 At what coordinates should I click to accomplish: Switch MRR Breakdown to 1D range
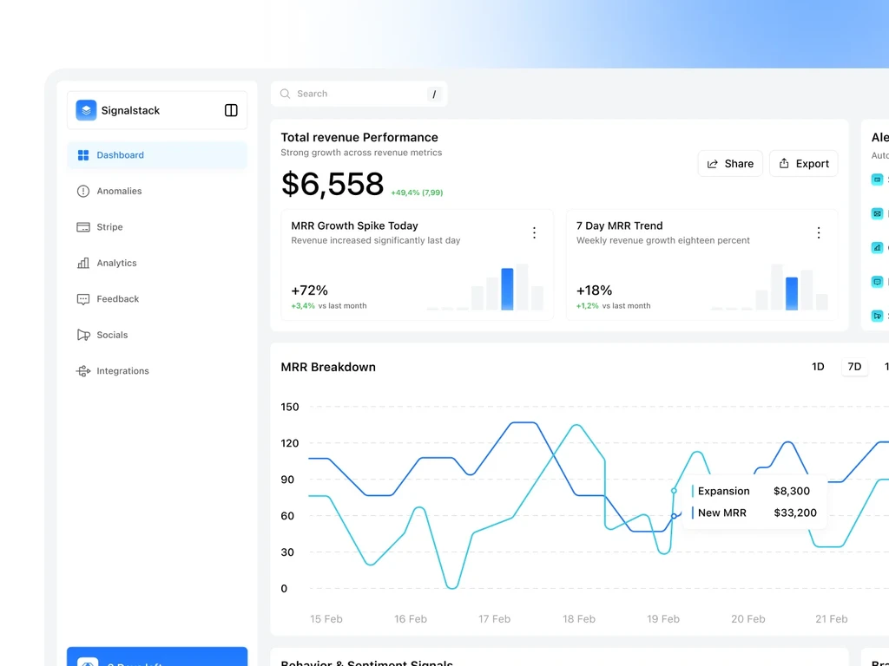pos(818,367)
